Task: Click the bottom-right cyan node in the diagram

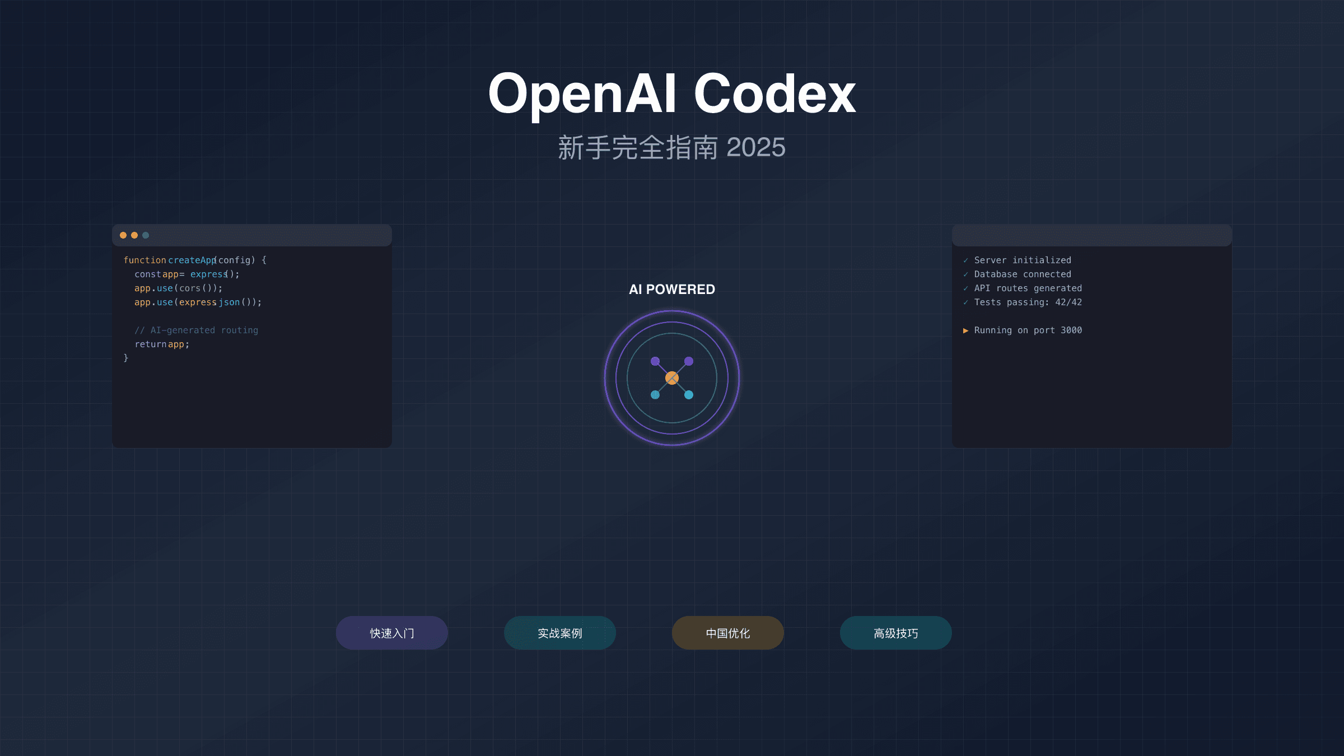Action: pyautogui.click(x=689, y=395)
